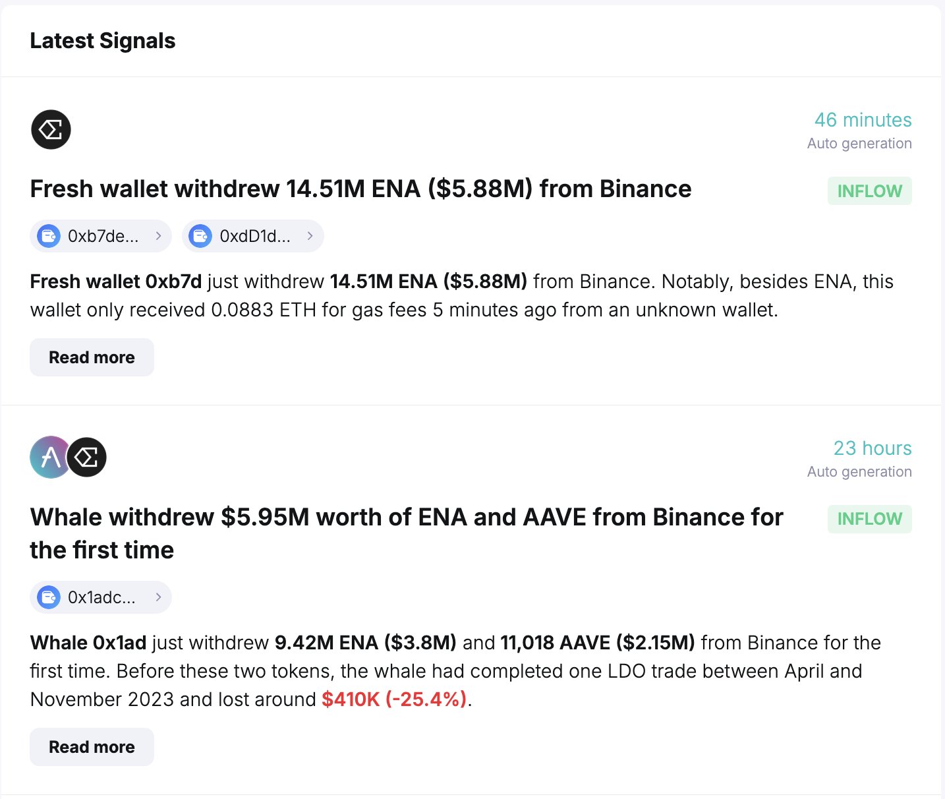Click the ENA token icon beside the AAVE icon

88,457
